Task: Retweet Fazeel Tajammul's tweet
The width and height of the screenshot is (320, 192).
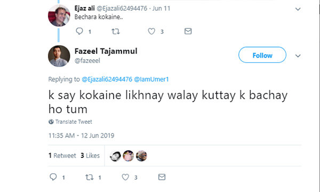Action: 90,177
